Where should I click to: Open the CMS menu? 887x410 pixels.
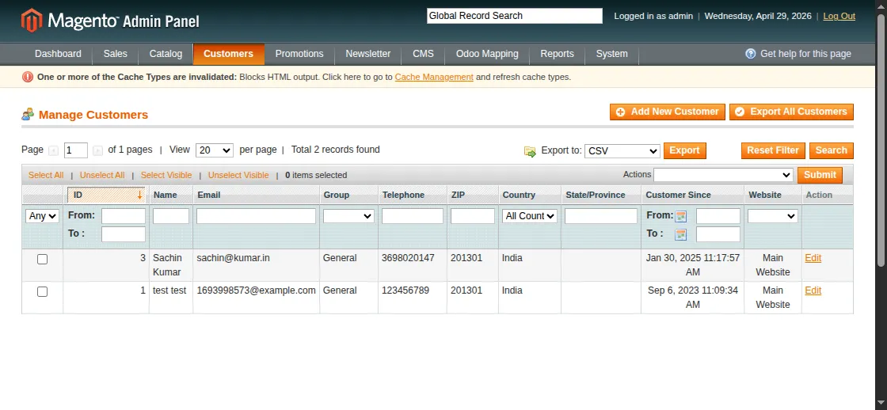(423, 54)
